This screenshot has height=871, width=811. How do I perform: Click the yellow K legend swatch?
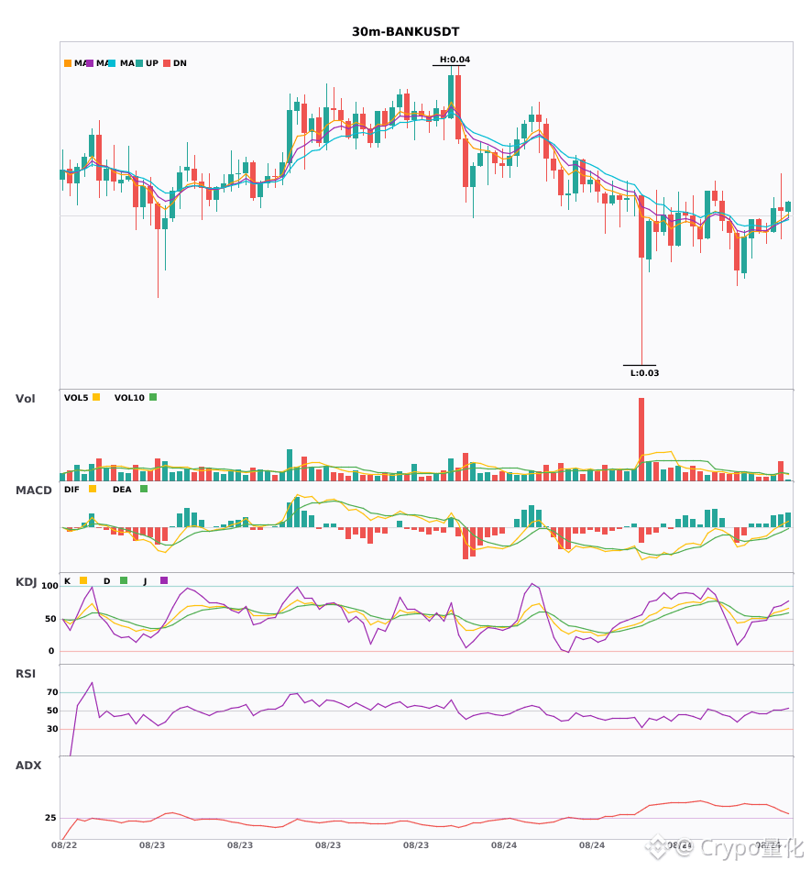(x=83, y=580)
